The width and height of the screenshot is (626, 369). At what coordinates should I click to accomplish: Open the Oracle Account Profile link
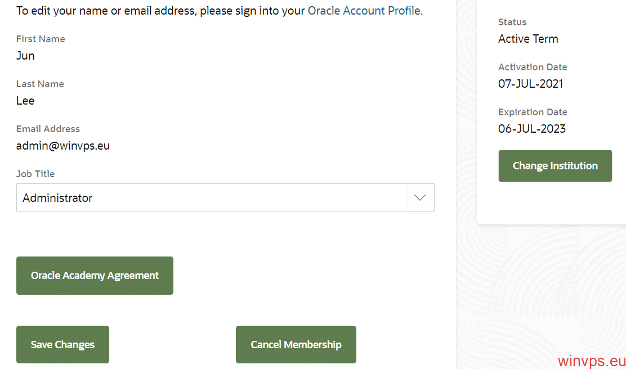[x=364, y=10]
